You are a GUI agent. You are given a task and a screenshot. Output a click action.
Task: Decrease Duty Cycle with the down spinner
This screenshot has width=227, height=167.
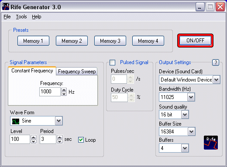131,99
